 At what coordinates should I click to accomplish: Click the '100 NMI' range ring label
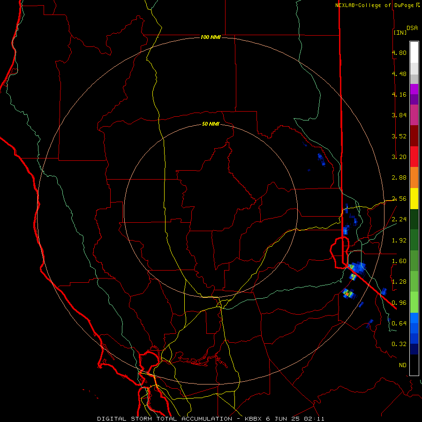tap(211, 37)
